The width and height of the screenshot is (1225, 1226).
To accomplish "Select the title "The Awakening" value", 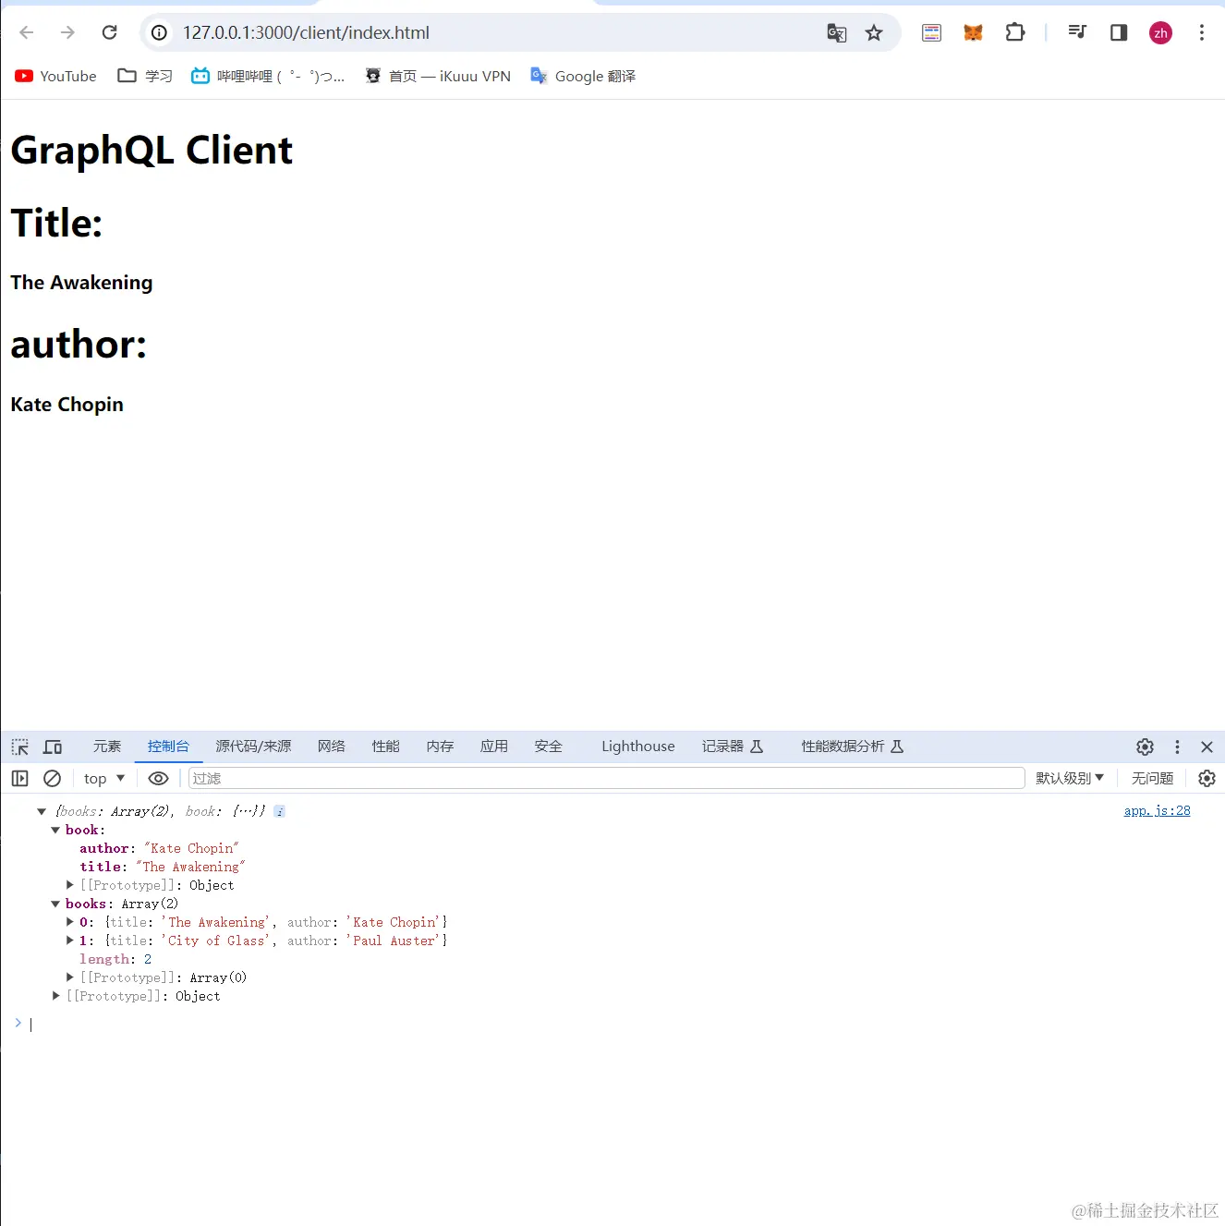I will point(190,867).
